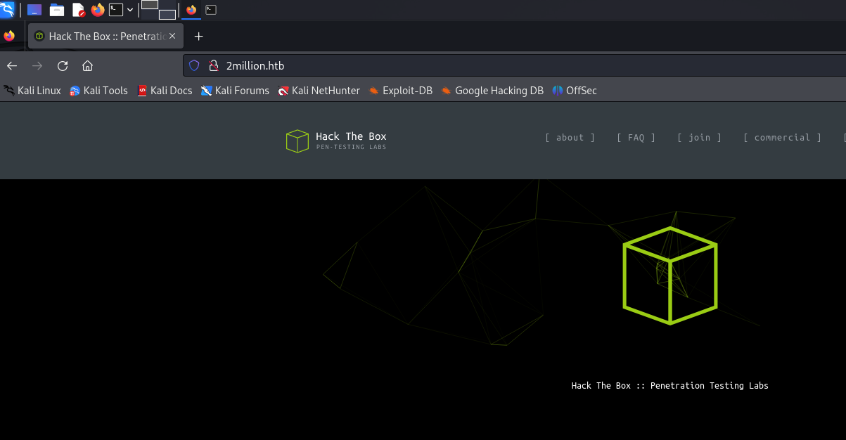
Task: Click the back navigation arrow
Action: click(x=12, y=66)
